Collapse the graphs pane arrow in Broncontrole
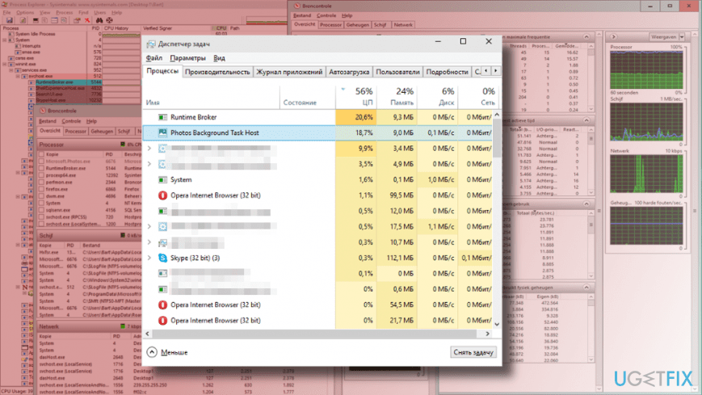Image resolution: width=702 pixels, height=395 pixels. point(613,36)
